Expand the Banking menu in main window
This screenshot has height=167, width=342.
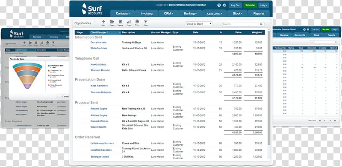[x=190, y=13]
